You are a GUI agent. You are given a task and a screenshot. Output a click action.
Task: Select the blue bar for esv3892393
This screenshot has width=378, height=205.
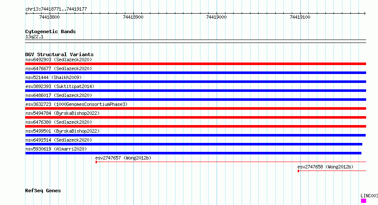195,91
